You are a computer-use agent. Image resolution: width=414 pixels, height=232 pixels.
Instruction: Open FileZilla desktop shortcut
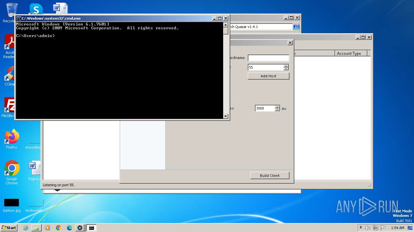point(9,108)
